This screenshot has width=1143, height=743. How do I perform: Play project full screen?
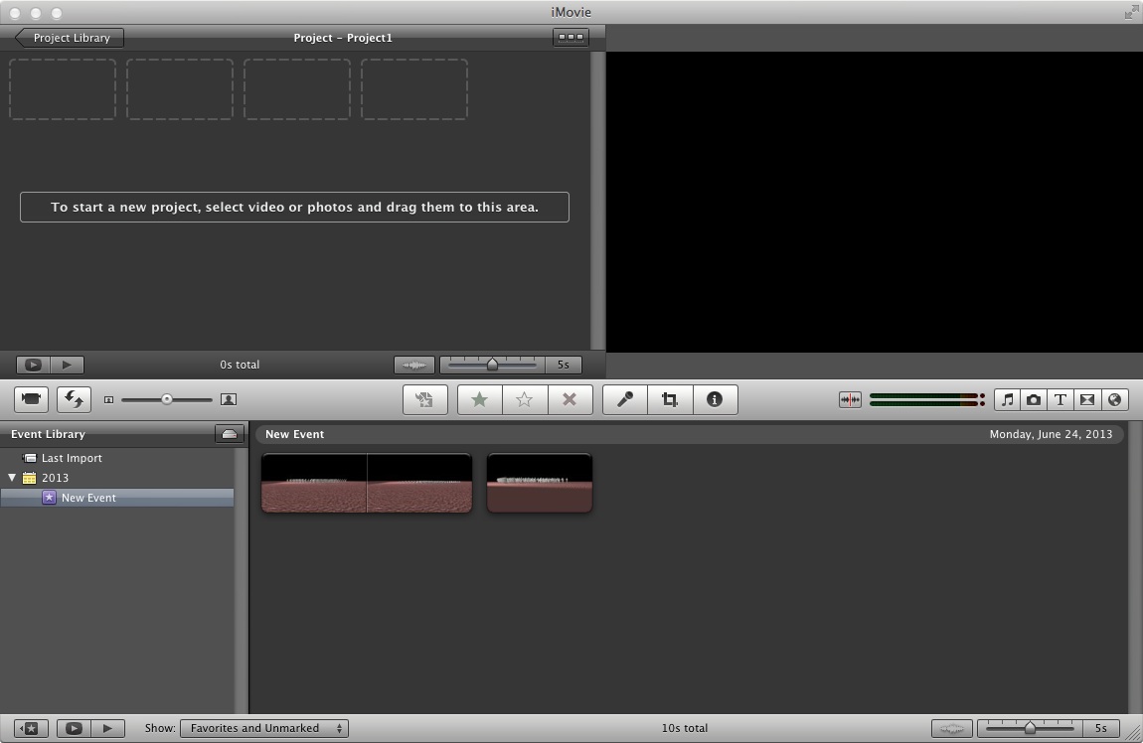click(34, 365)
